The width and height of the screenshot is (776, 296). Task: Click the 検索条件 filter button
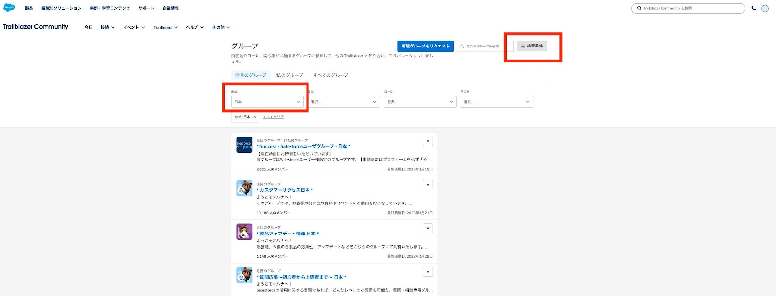click(532, 46)
